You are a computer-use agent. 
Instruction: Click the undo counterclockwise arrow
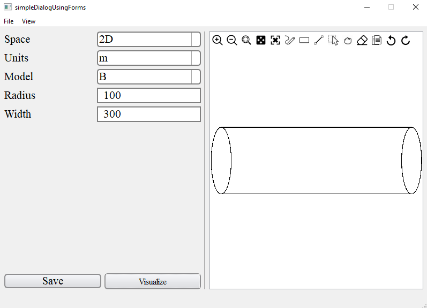(391, 40)
